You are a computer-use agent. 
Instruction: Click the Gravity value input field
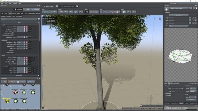(21, 58)
